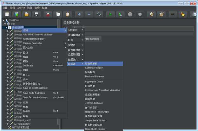Open the 逻辑控制器 submenu
The height and width of the screenshot is (131, 198).
coord(76,35)
